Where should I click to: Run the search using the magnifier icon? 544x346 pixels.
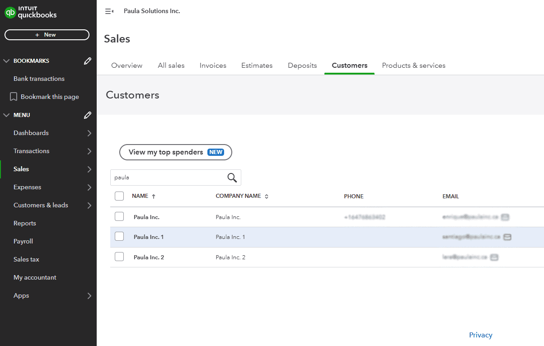(232, 177)
